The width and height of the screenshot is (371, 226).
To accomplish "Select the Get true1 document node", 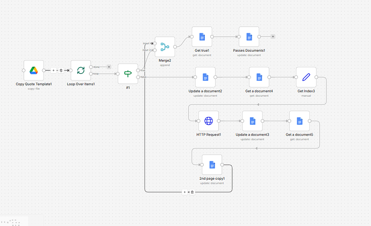I will pyautogui.click(x=202, y=37).
